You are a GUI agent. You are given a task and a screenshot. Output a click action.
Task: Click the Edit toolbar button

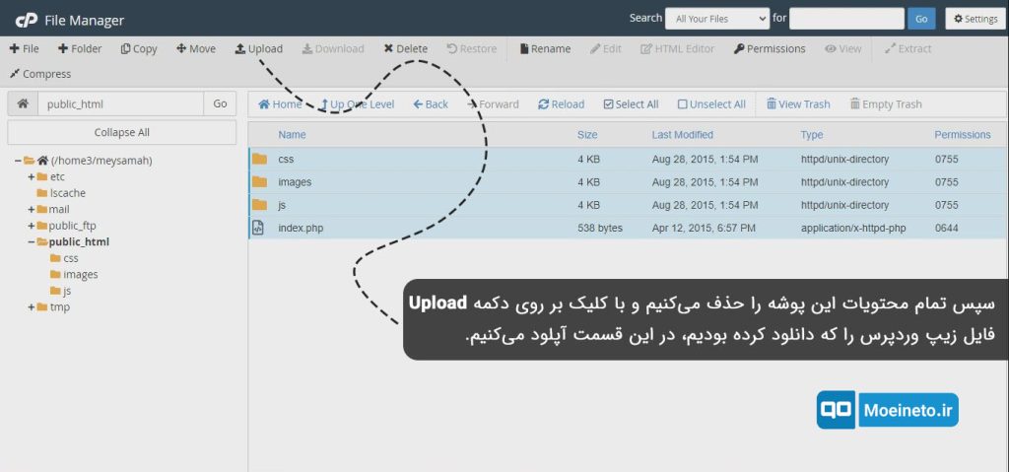point(606,49)
